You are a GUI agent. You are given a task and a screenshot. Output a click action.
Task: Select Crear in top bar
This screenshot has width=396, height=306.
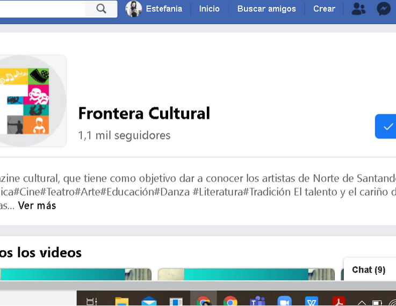point(325,9)
